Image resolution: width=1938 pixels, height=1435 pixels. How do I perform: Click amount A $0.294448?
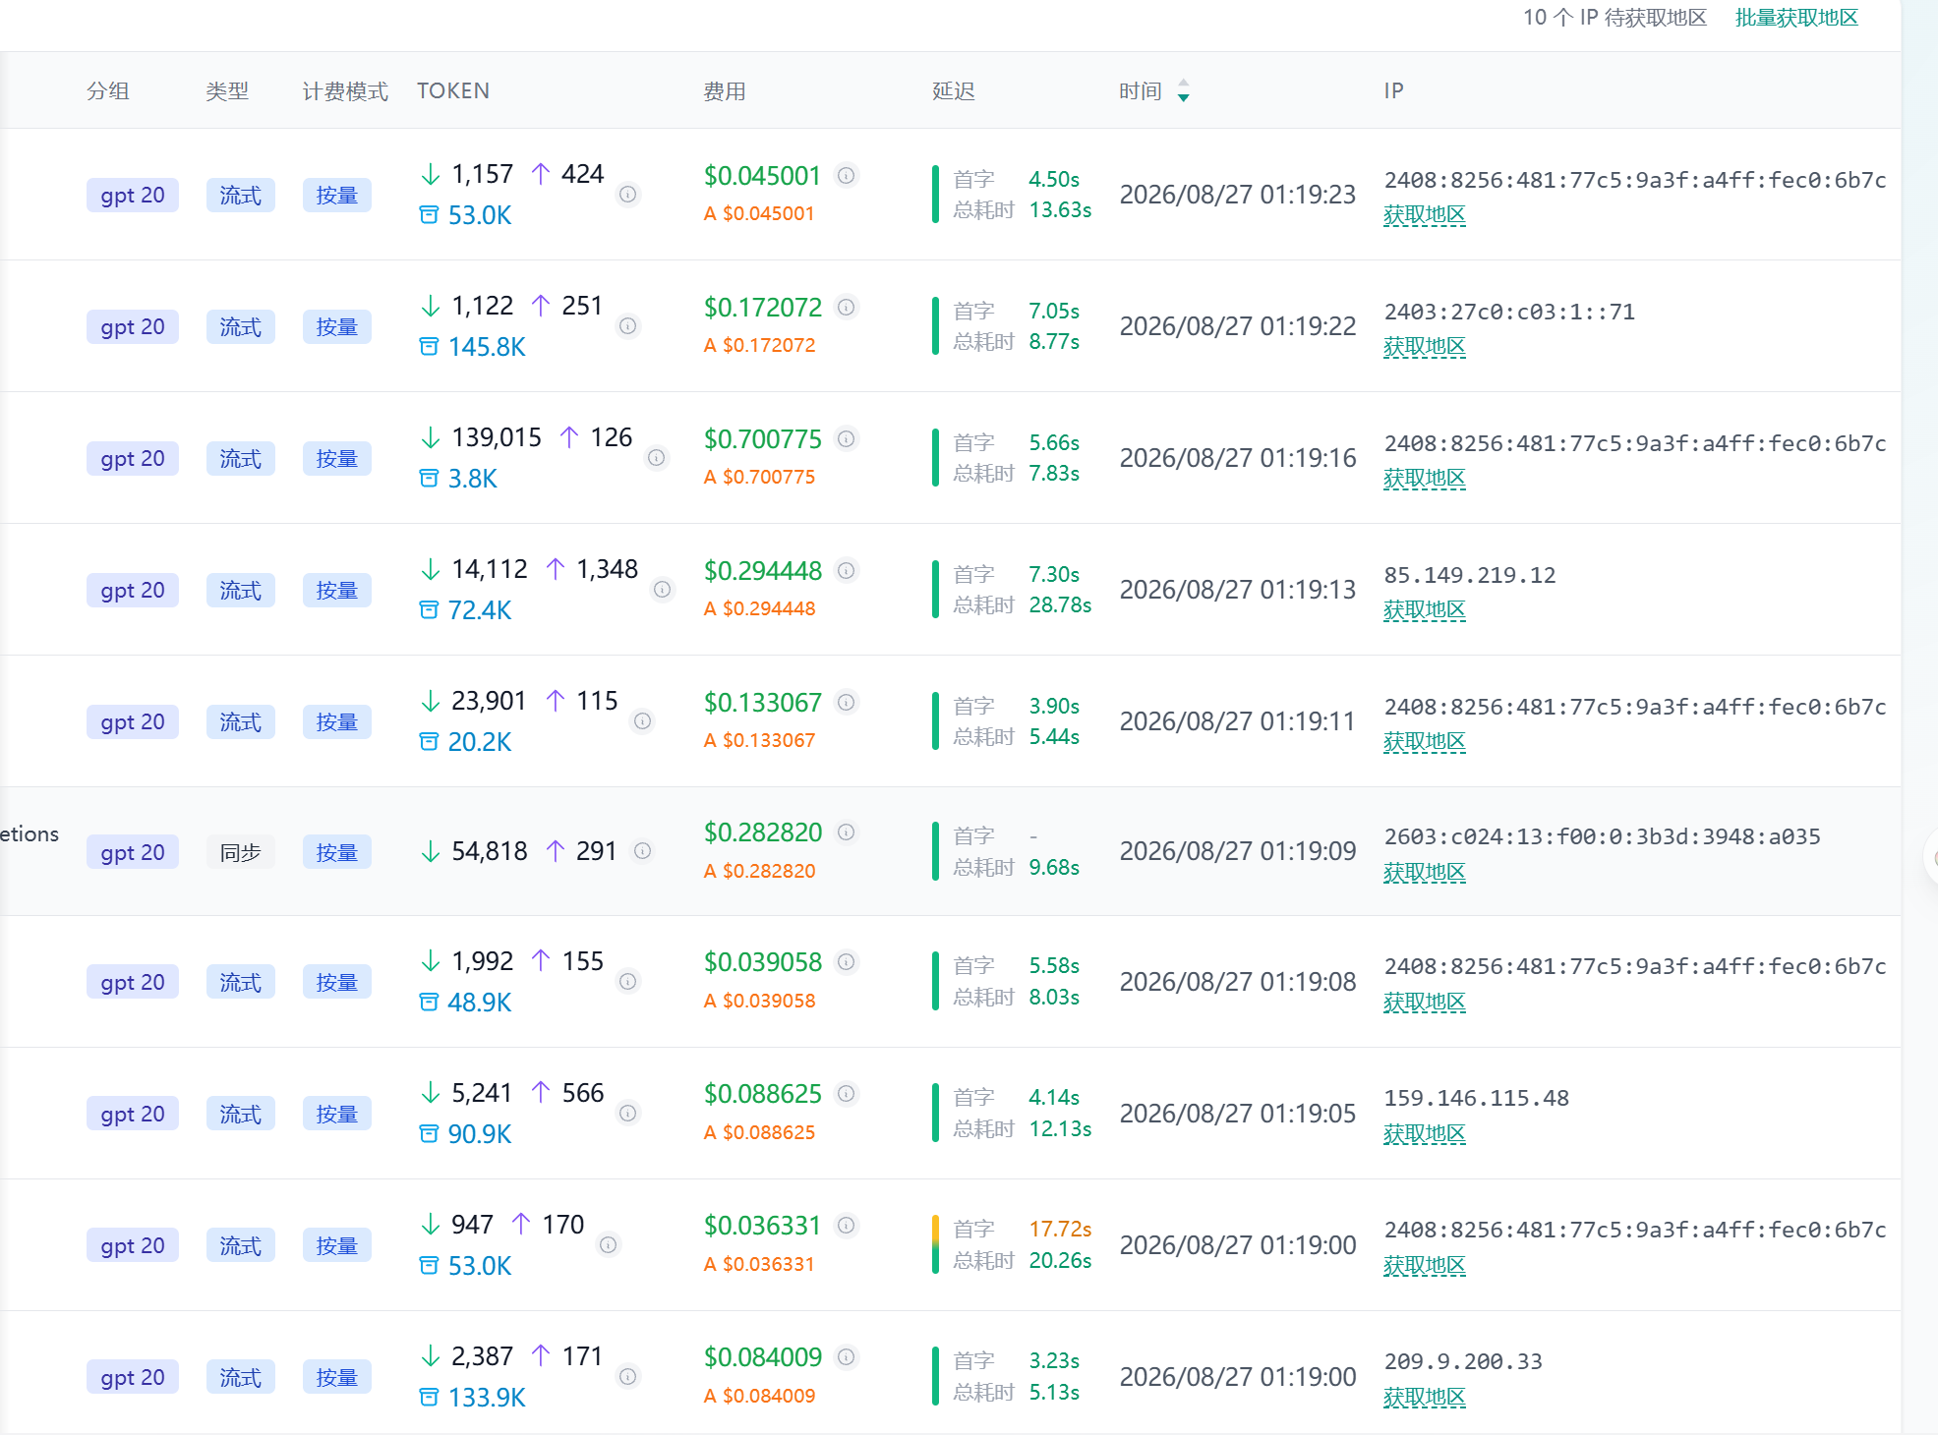coord(760,608)
